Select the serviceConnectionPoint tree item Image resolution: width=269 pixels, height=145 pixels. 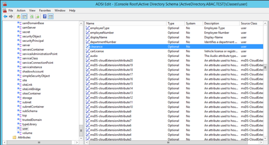point(38,63)
